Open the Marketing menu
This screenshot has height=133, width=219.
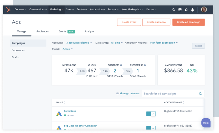click(57, 10)
